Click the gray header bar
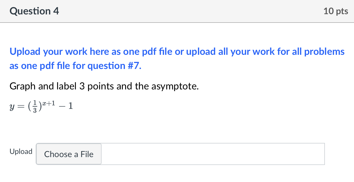 [x=177, y=11]
